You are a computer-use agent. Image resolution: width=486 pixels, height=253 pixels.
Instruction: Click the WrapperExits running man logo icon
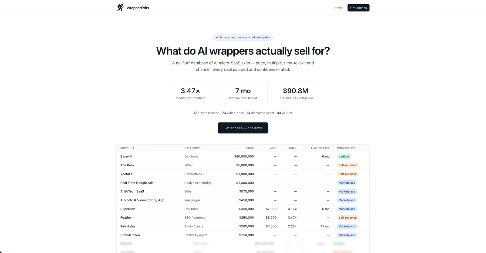[120, 8]
